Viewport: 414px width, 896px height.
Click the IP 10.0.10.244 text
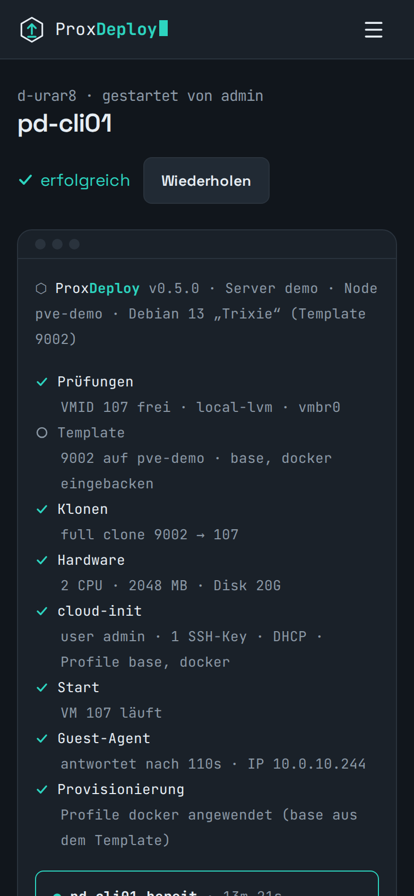(x=307, y=764)
